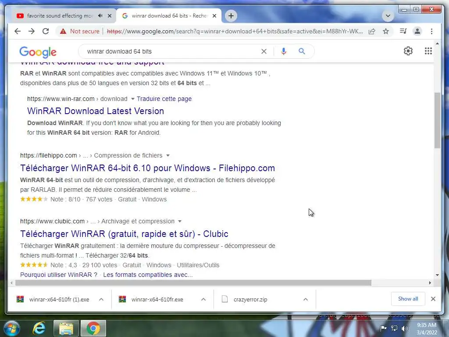Switch to the favorite sound effecting YouTube tab
This screenshot has width=449, height=337.
[60, 16]
